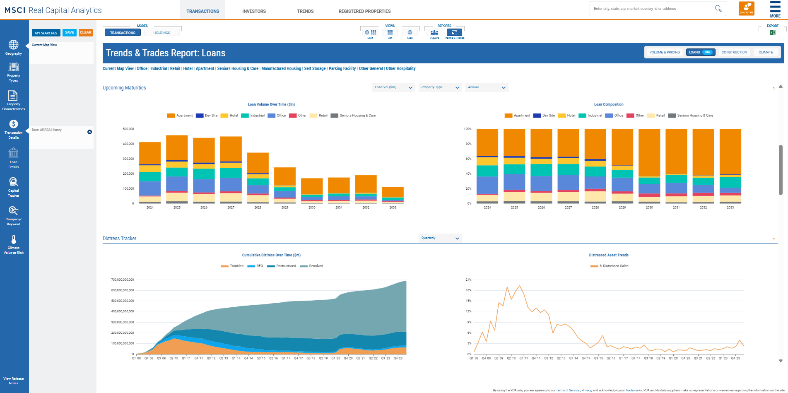
Task: Open the Seniors Housing & Care report link
Action: pos(237,68)
